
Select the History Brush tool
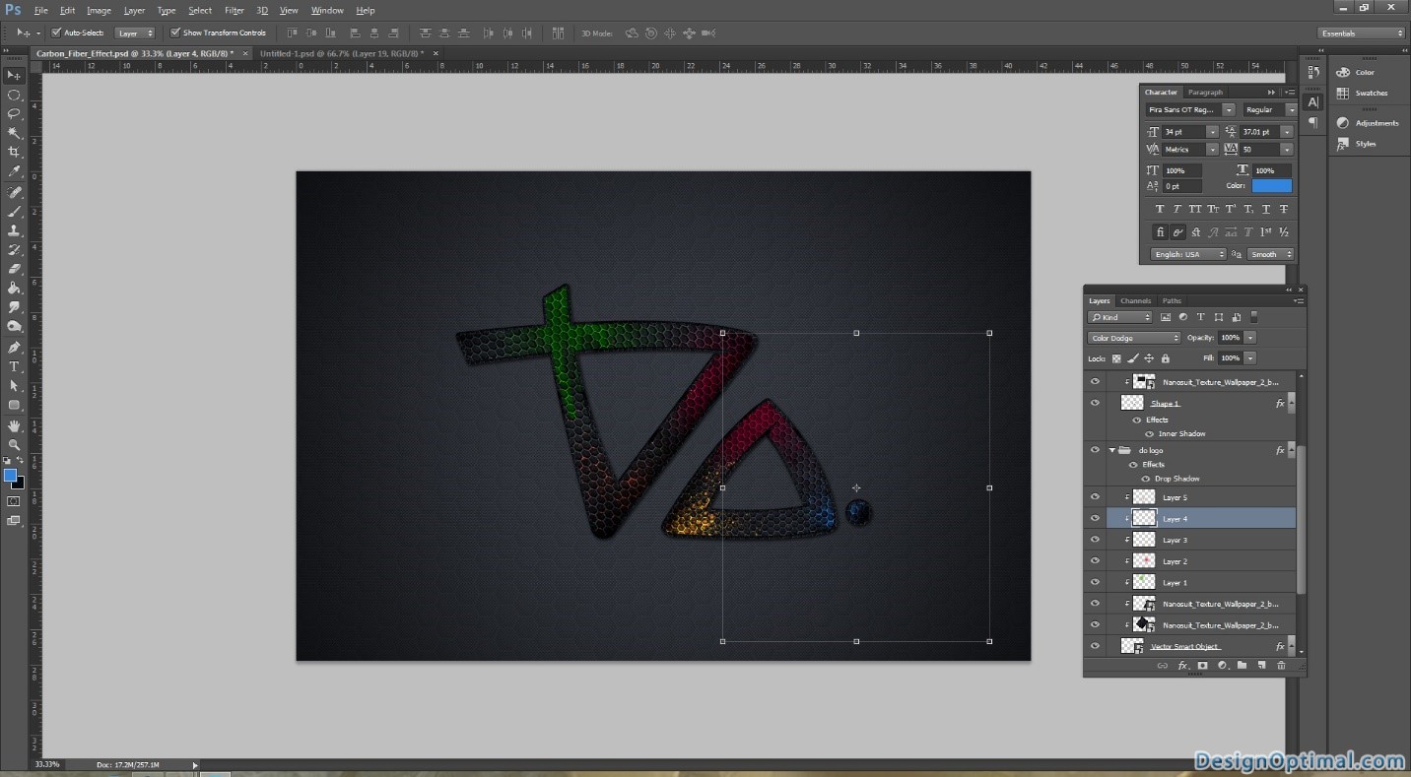tap(14, 249)
